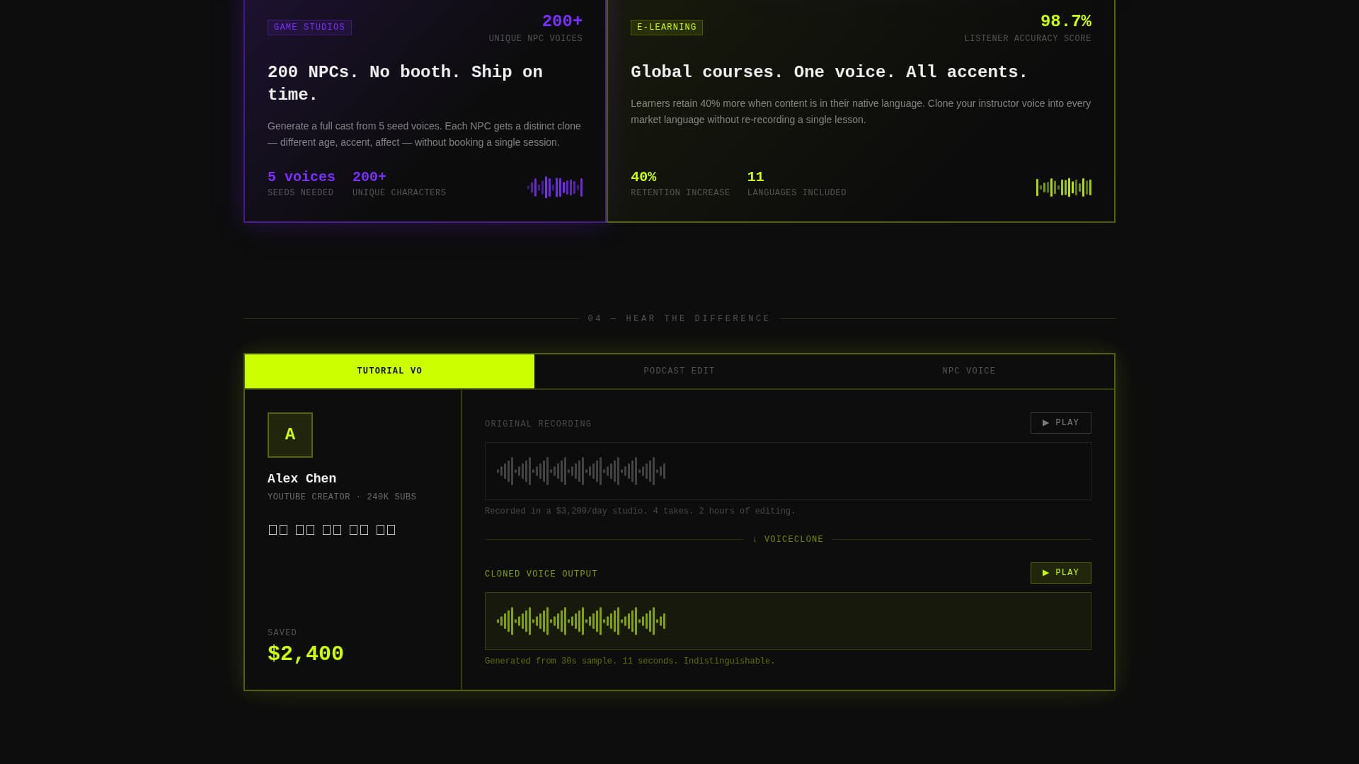Click the original recording waveform

pos(788,471)
